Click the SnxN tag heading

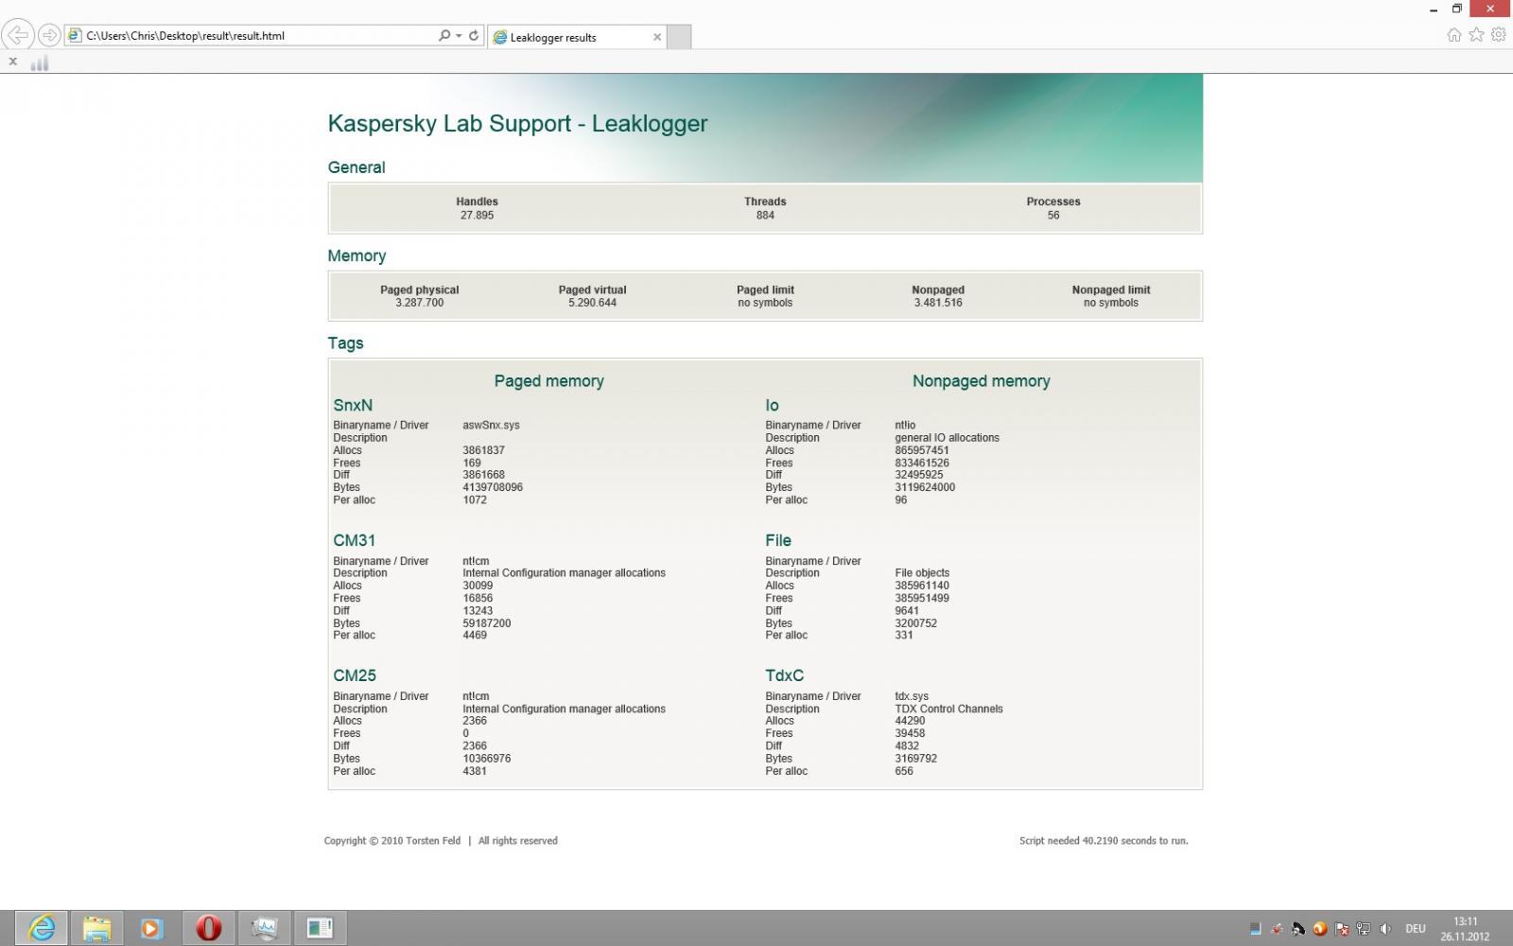353,406
